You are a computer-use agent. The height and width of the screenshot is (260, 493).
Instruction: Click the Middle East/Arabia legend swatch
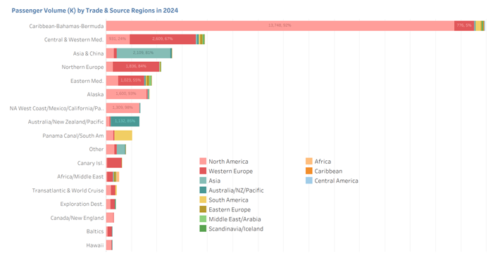[x=203, y=219]
